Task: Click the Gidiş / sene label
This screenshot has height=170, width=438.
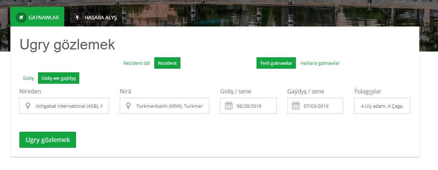Action: click(236, 91)
